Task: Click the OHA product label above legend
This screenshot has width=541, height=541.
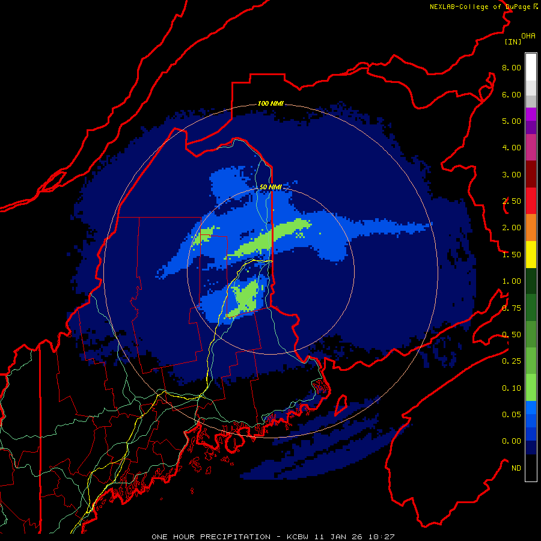Action: (528, 35)
